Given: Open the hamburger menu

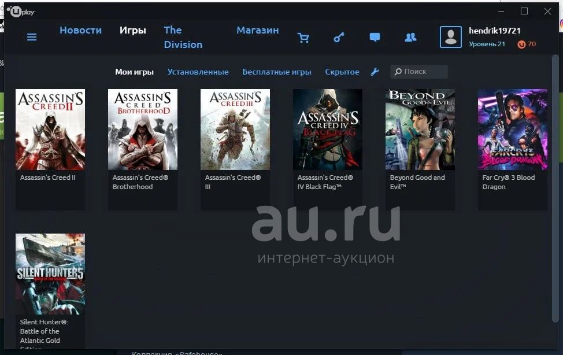Looking at the screenshot, I should click(32, 37).
